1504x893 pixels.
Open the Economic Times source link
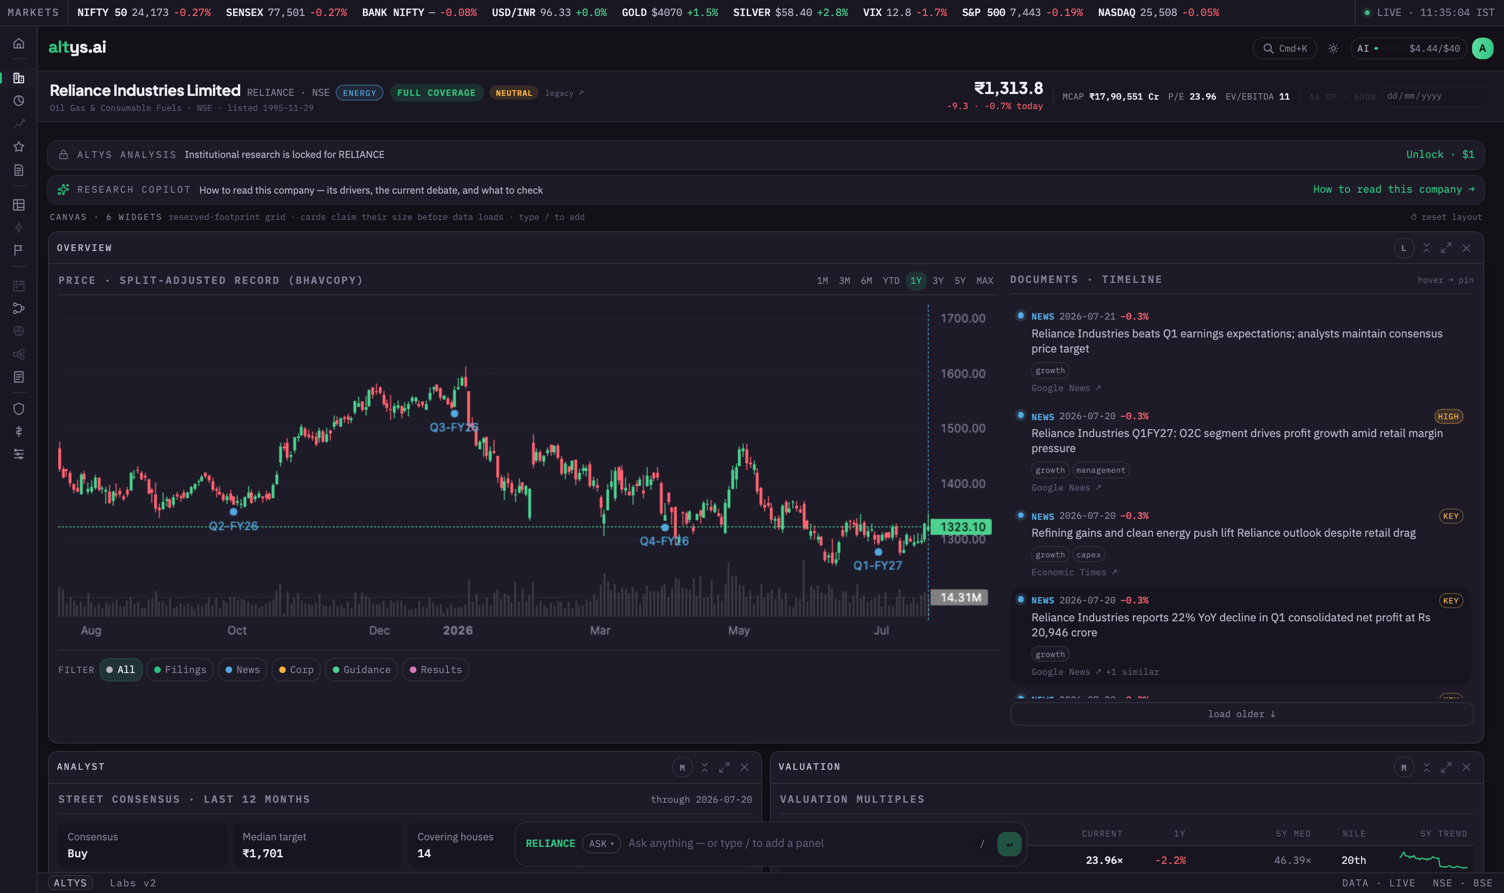[x=1074, y=572]
